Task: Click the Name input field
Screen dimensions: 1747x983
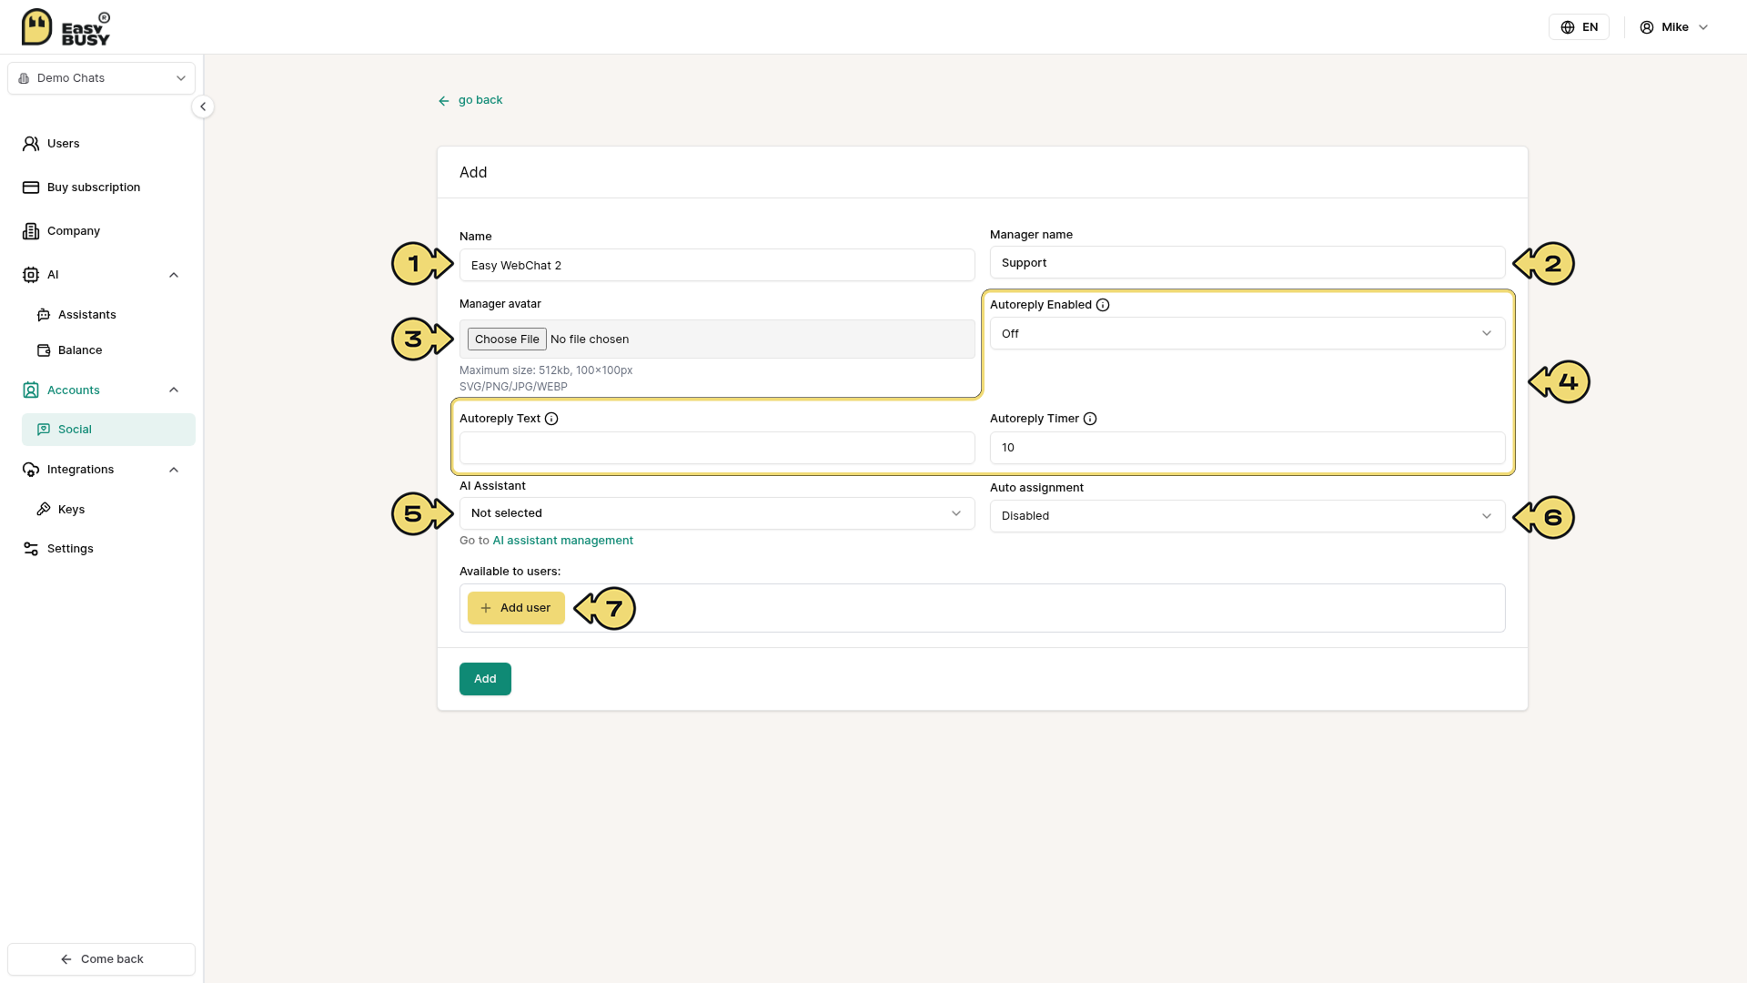Action: (x=717, y=265)
